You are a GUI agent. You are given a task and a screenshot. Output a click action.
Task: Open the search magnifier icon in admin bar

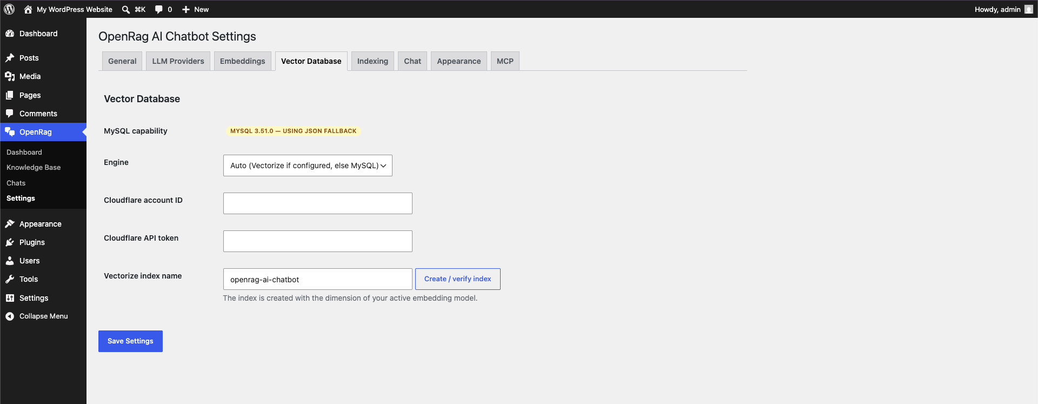click(x=126, y=9)
